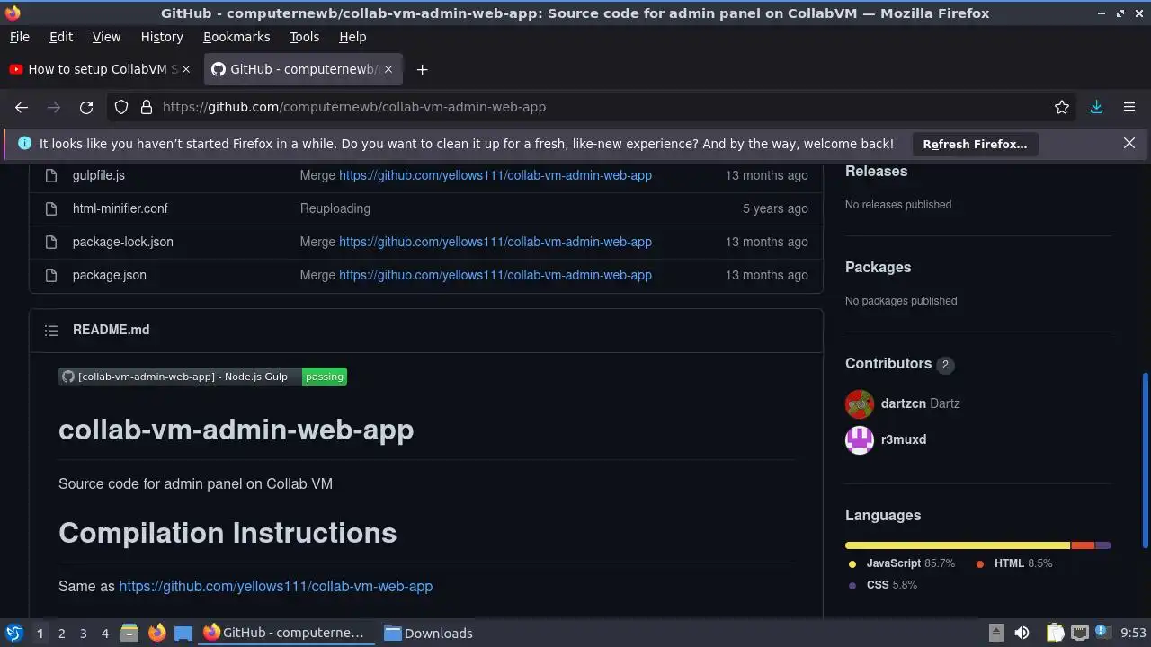Screen dimensions: 1151x647
Task: Click the gulpfile.js file icon
Action: 51,175
